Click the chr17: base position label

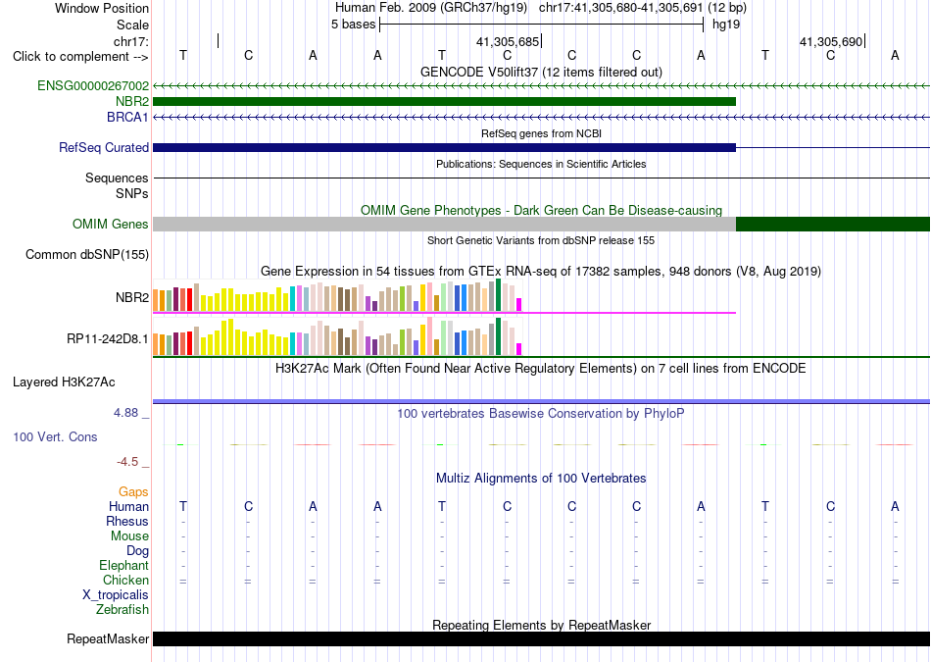(131, 41)
